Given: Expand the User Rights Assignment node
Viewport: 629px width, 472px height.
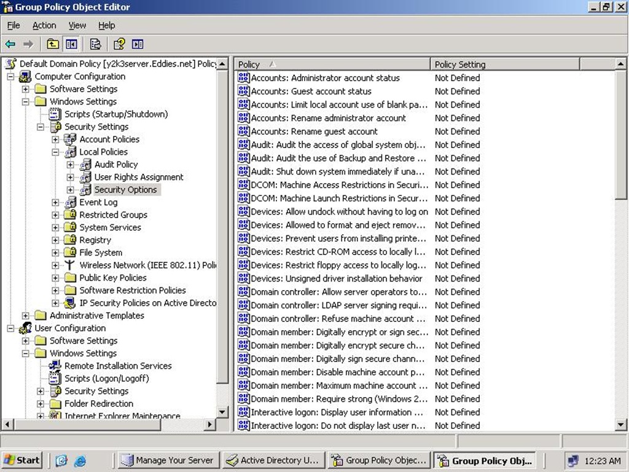Looking at the screenshot, I should tap(70, 177).
